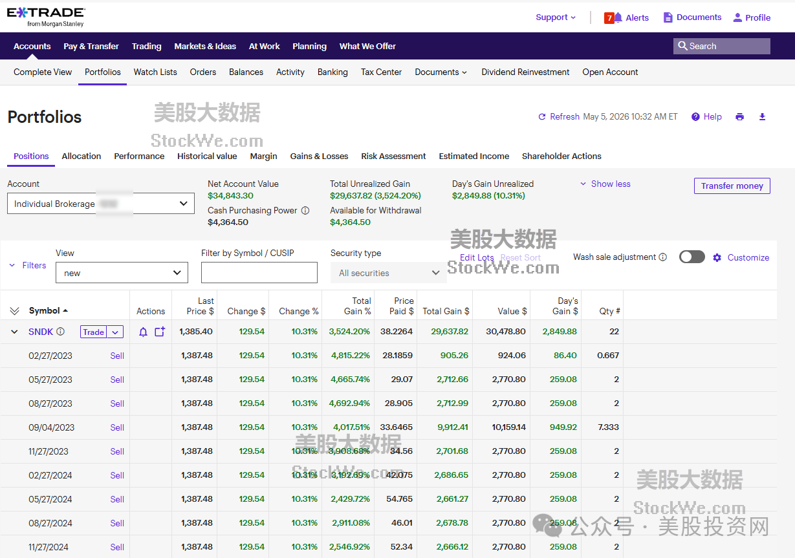The height and width of the screenshot is (558, 795).
Task: Click Sell on the 02/27/2023 lot
Action: (117, 356)
